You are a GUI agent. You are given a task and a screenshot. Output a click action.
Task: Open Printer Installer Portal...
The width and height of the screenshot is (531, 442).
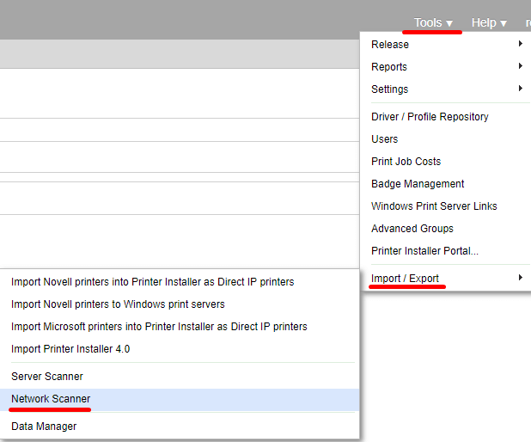coord(424,251)
